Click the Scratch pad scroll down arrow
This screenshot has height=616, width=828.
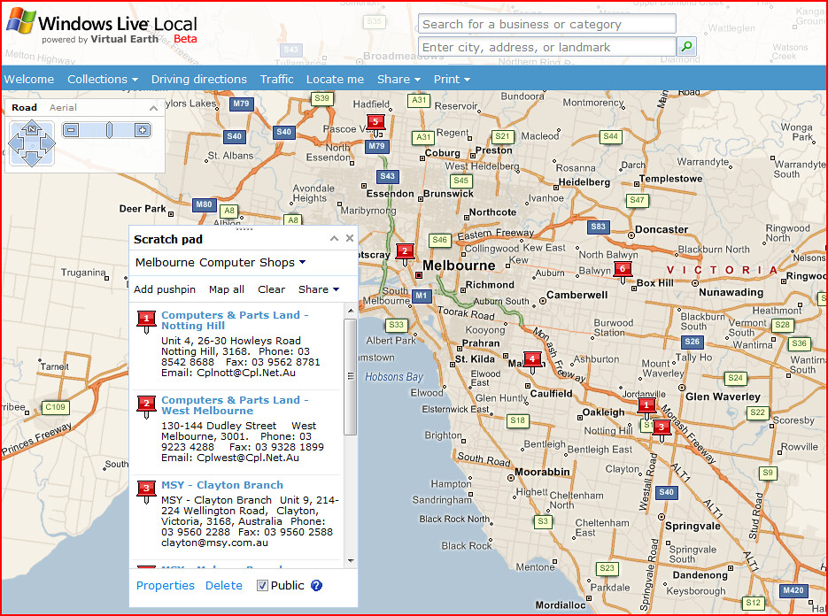(351, 561)
